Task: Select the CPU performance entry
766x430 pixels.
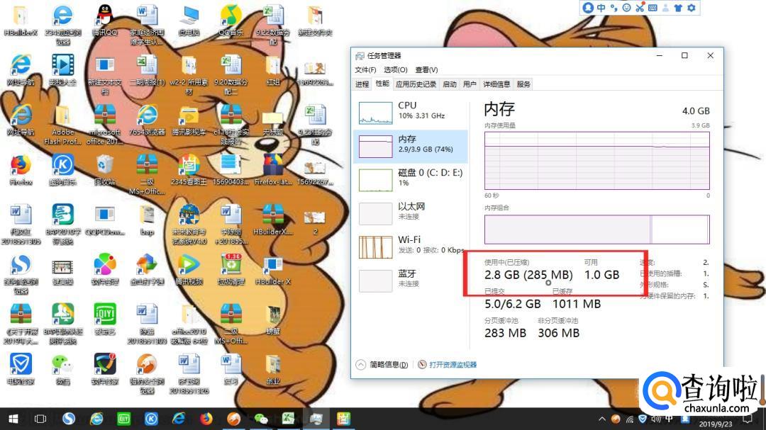Action: [411, 112]
